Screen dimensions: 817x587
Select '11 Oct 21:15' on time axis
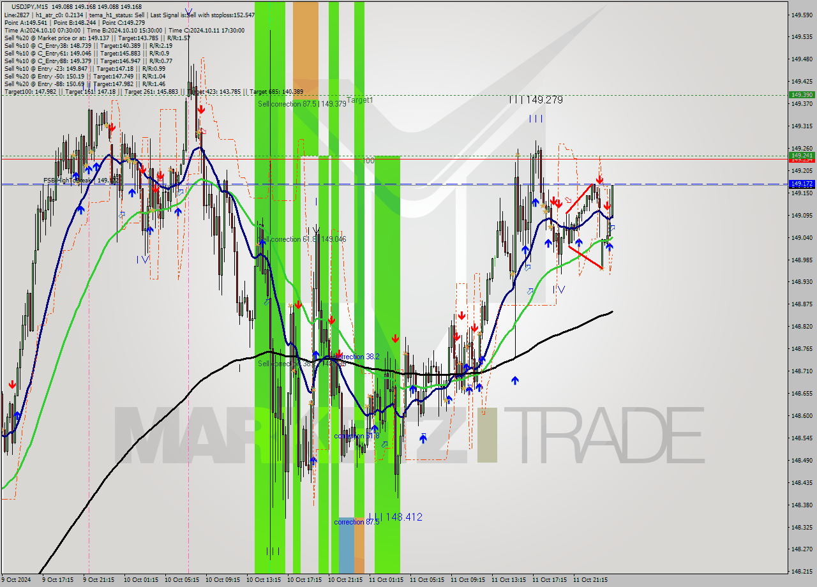click(x=590, y=580)
